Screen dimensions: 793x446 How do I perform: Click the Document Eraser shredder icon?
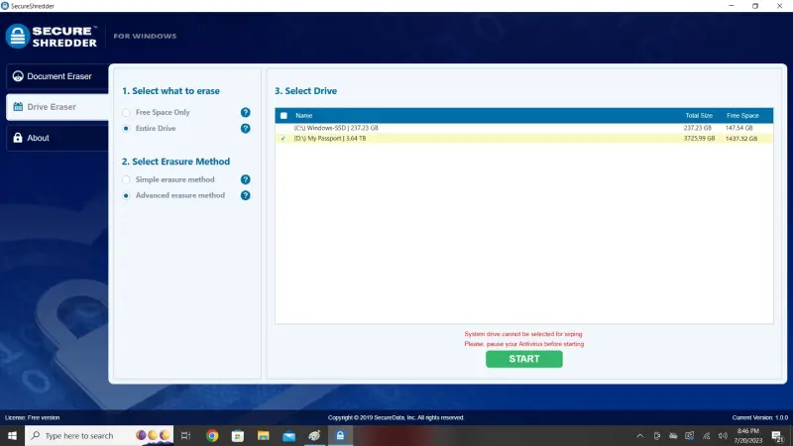coord(18,76)
